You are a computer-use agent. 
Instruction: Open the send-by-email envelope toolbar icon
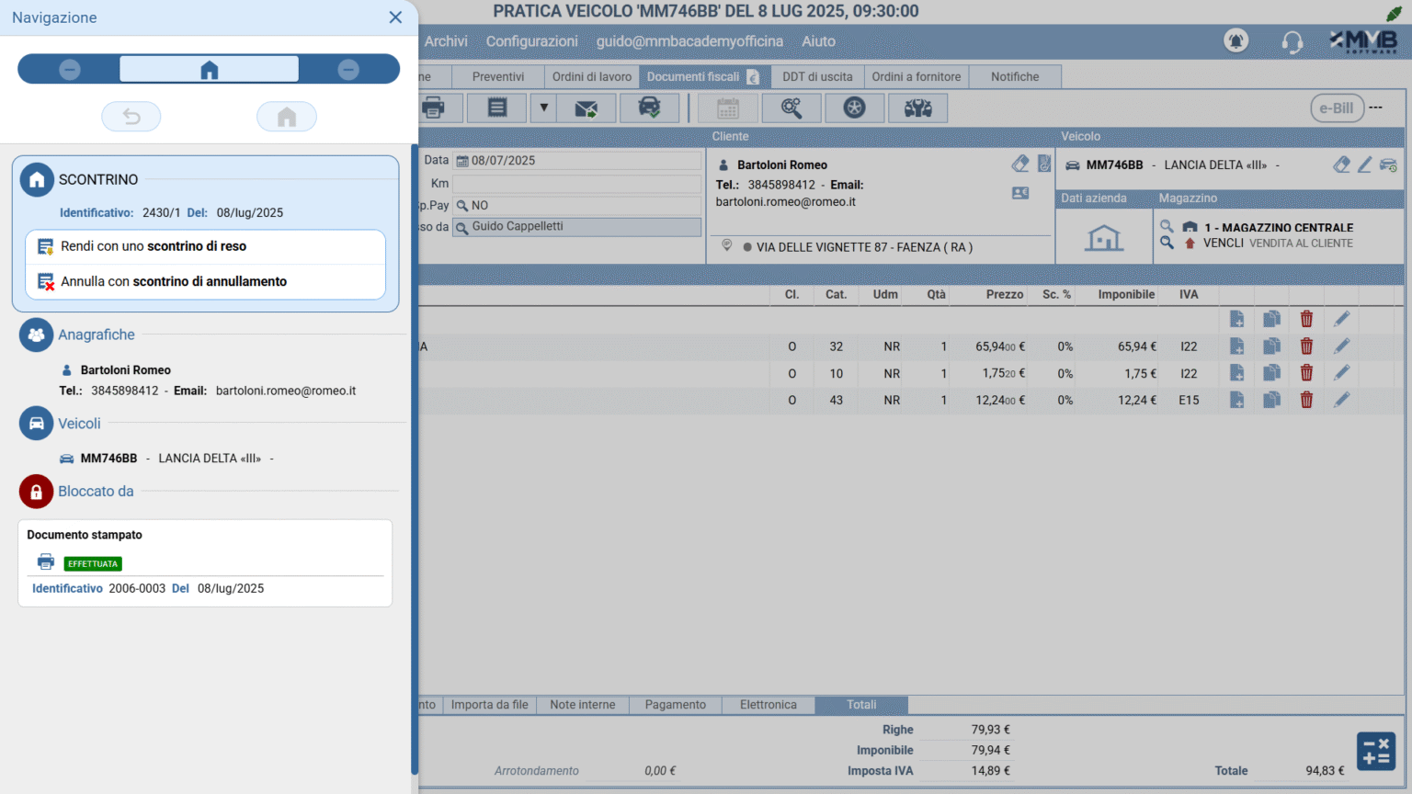pos(586,108)
